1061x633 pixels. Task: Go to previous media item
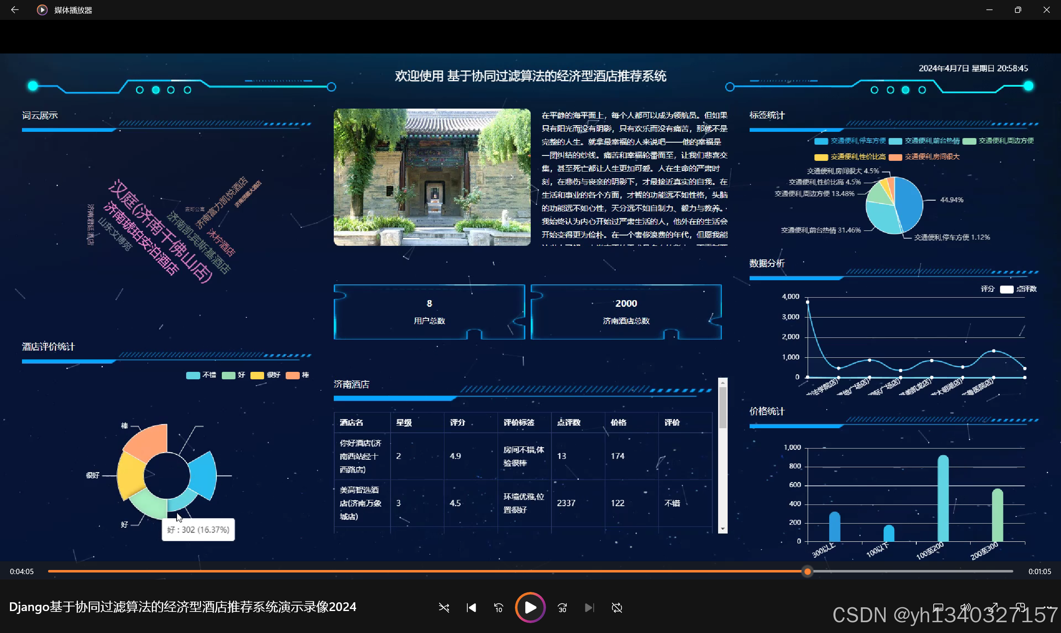471,607
